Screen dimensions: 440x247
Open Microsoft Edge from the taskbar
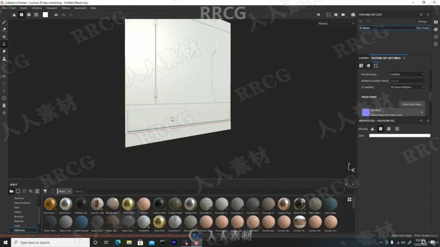pyautogui.click(x=118, y=243)
